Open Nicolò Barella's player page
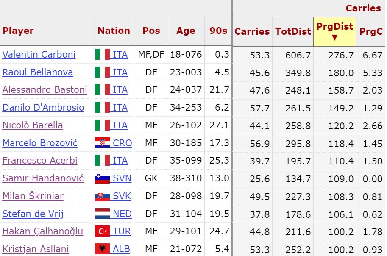This screenshot has height=256, width=387. [33, 125]
